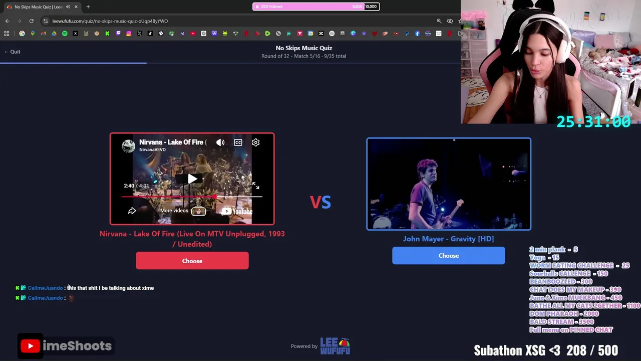Open the Lee Wufufu logo link
Screen dimensions: 641x361
pos(335,346)
